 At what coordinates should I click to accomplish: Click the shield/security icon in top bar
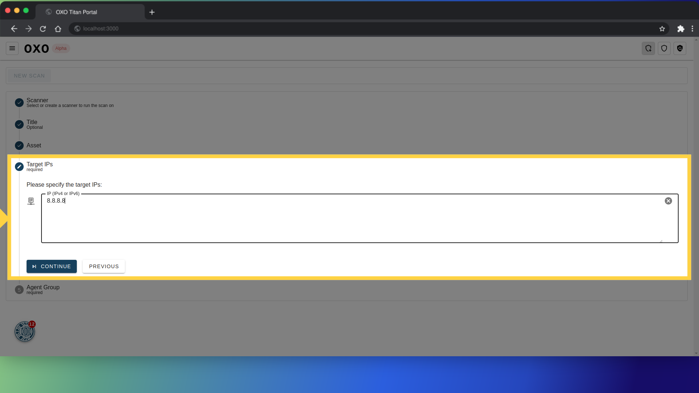(664, 48)
